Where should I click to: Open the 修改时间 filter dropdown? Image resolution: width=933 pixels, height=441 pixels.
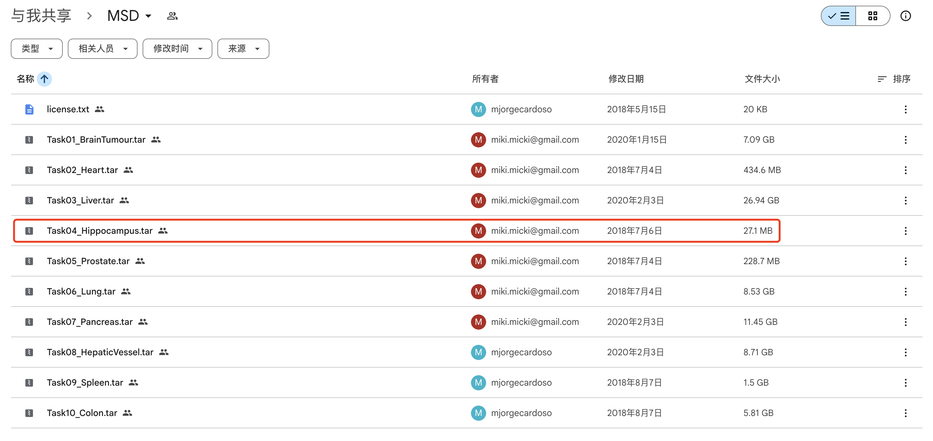tap(177, 48)
